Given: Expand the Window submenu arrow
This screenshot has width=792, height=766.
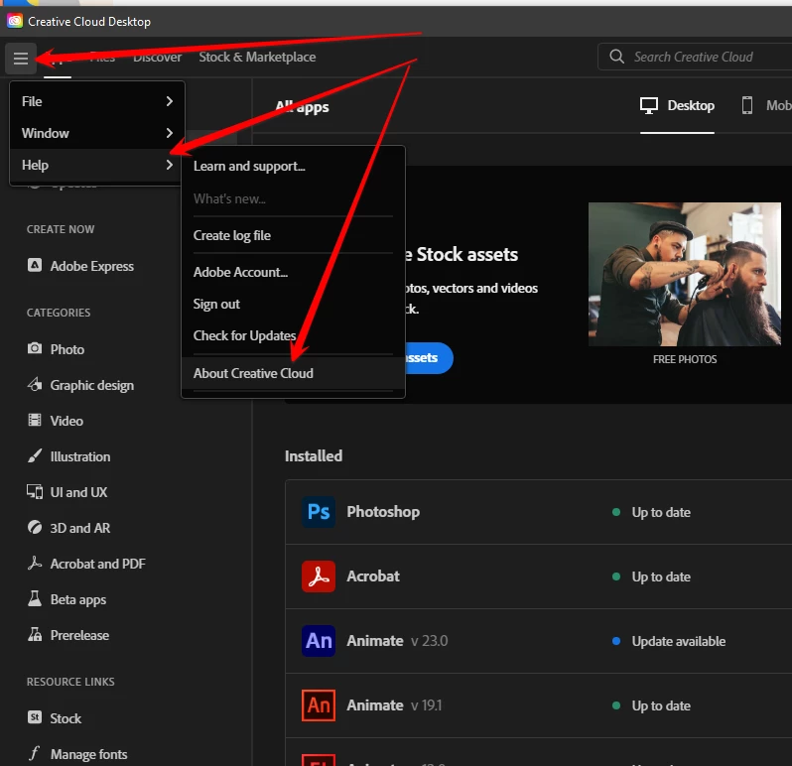Looking at the screenshot, I should [x=169, y=133].
